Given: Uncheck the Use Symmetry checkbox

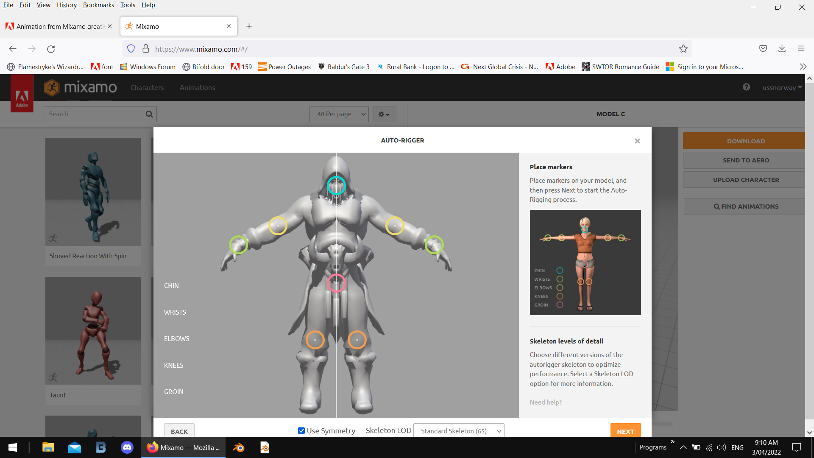Looking at the screenshot, I should (x=301, y=430).
